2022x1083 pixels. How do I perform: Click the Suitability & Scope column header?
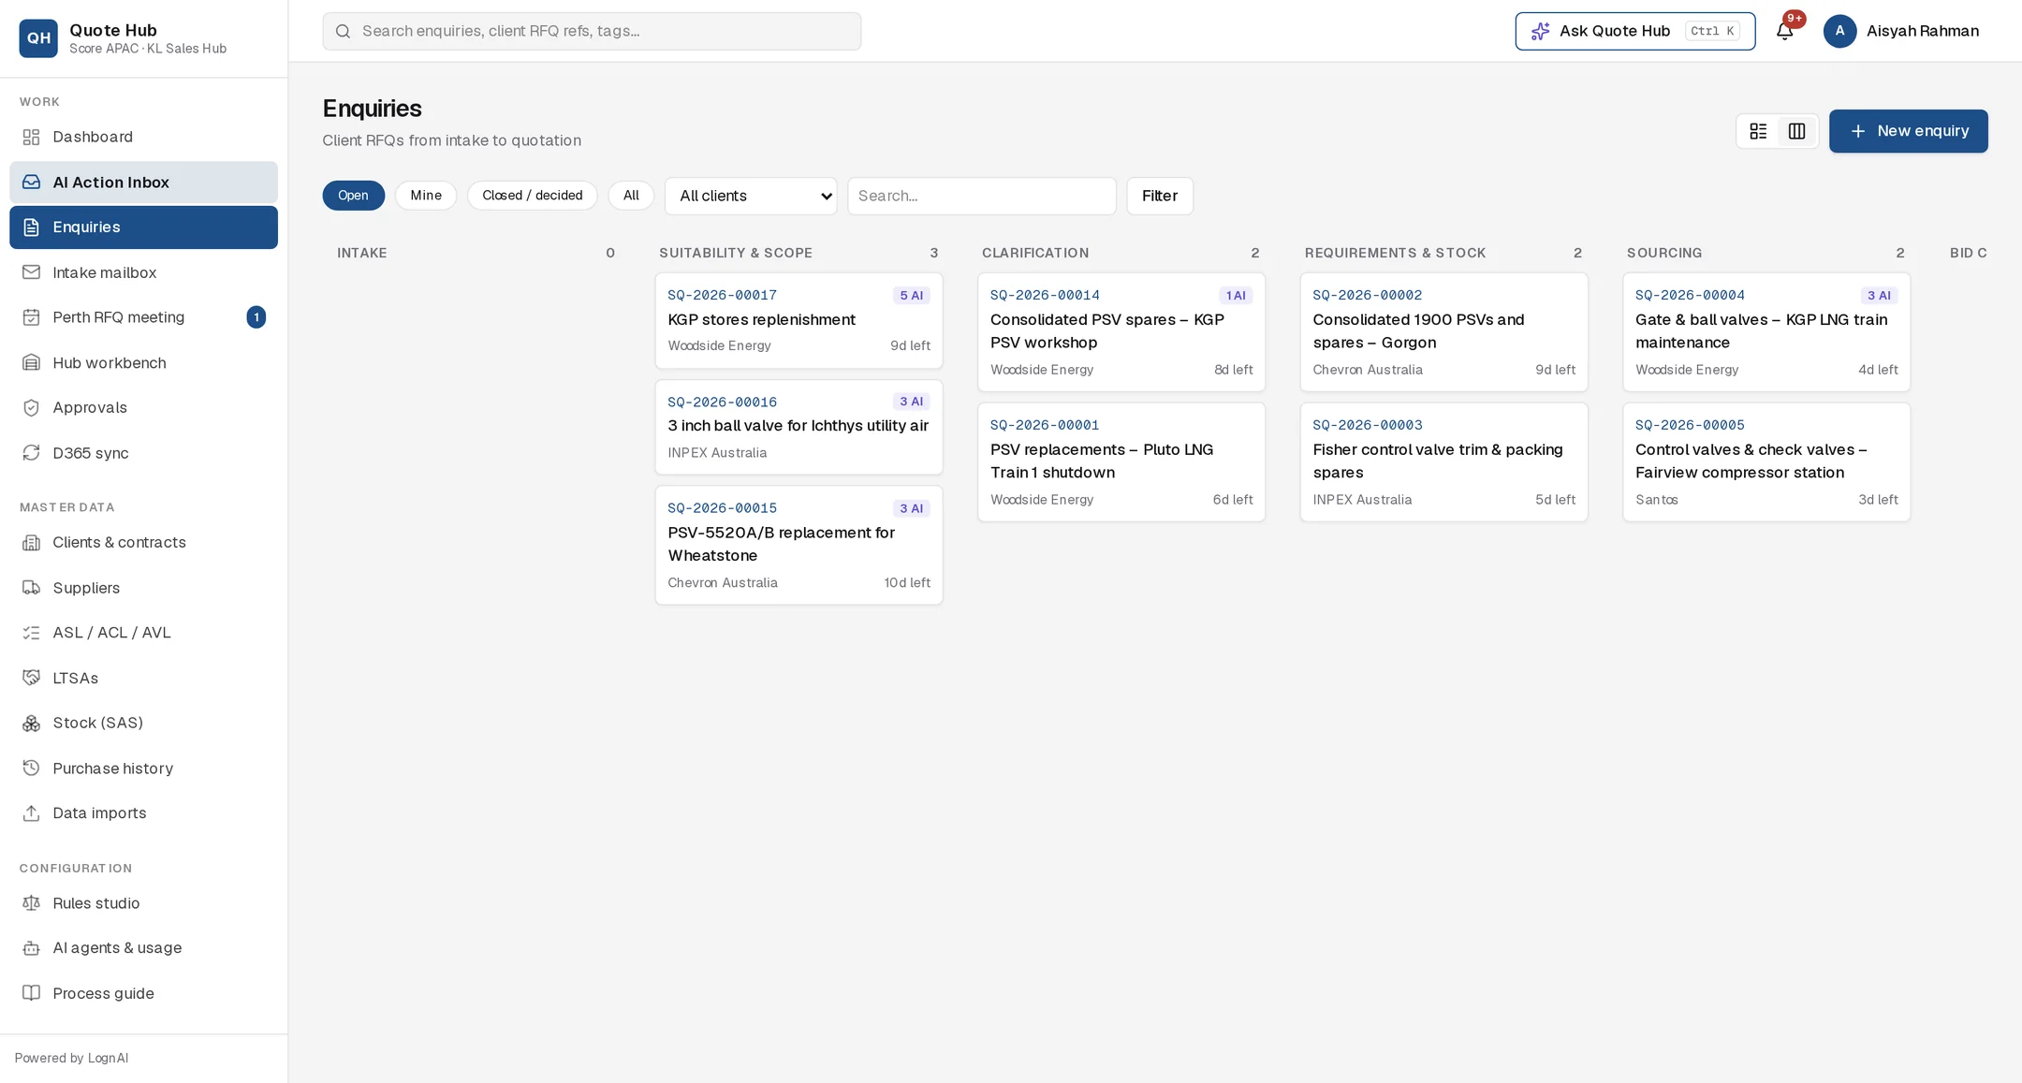click(736, 254)
